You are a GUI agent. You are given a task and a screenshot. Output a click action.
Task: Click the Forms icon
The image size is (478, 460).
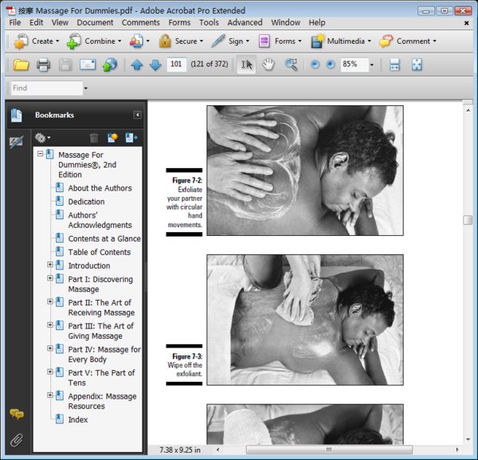click(264, 41)
